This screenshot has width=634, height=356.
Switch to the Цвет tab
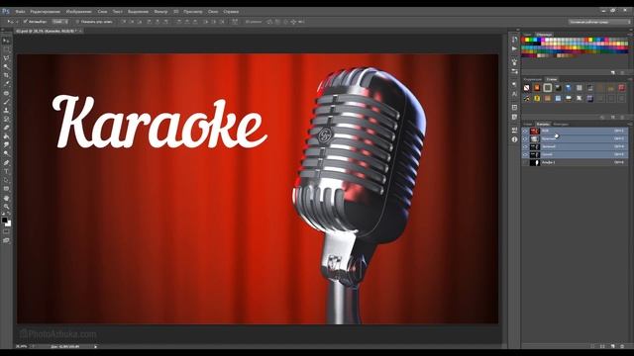(527, 35)
